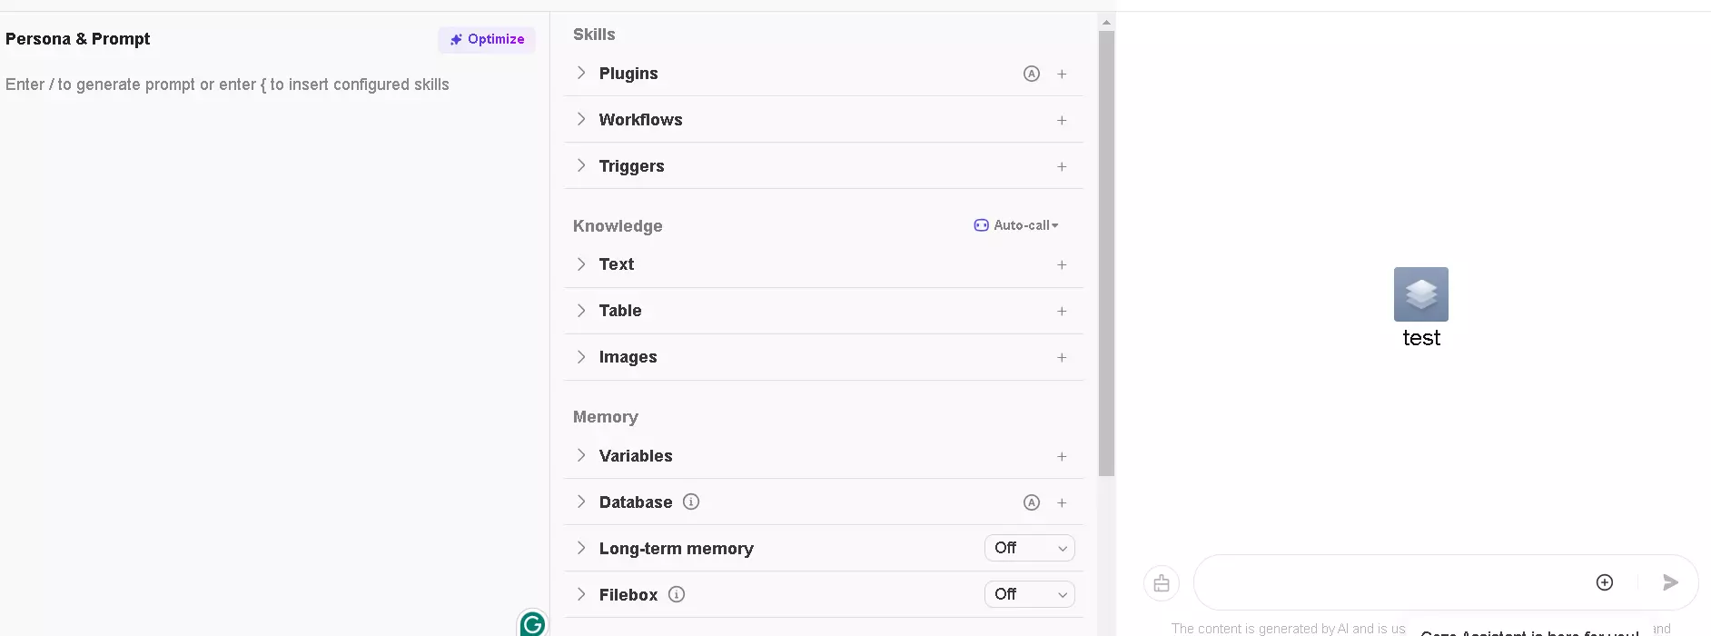
Task: Open the Grammarly icon in prompt editor
Action: (533, 623)
